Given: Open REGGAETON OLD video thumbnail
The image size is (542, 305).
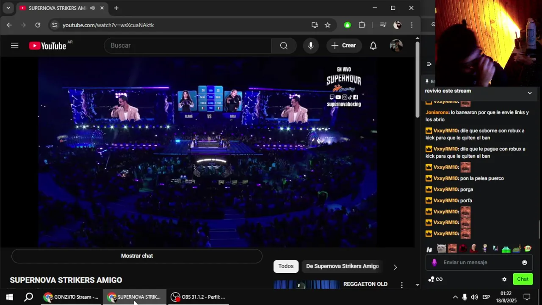Looking at the screenshot, I should pyautogui.click(x=306, y=285).
